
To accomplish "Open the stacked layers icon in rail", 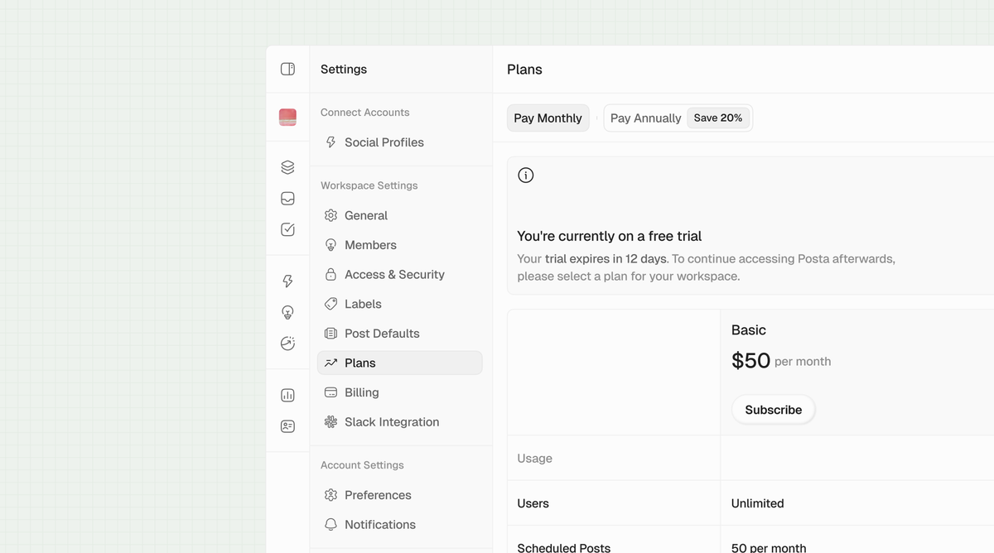I will [287, 167].
